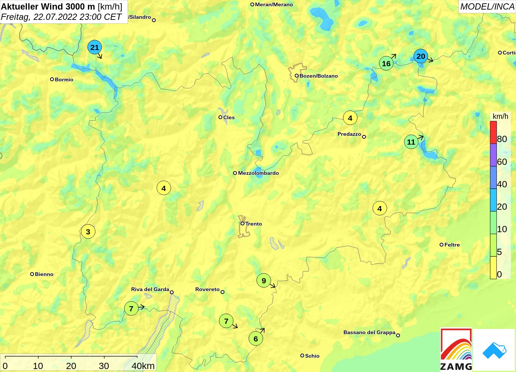Image resolution: width=516 pixels, height=372 pixels.
Task: Click the red 80 km/h legend swatch
Action: point(493,132)
